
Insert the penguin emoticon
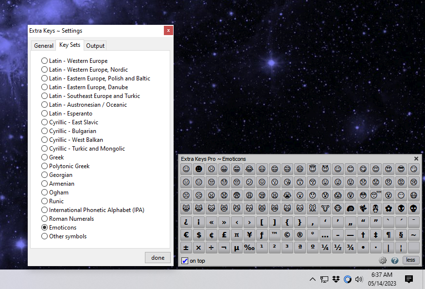[x=376, y=208]
